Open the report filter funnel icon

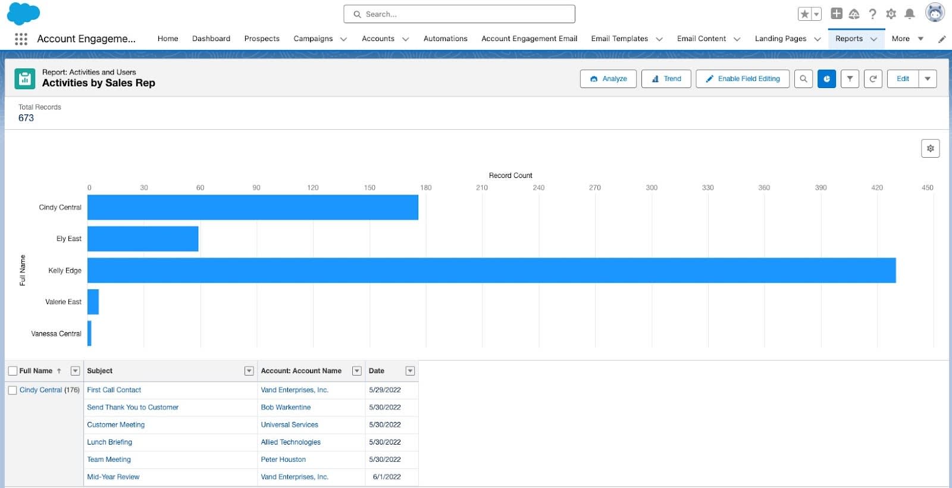click(850, 79)
